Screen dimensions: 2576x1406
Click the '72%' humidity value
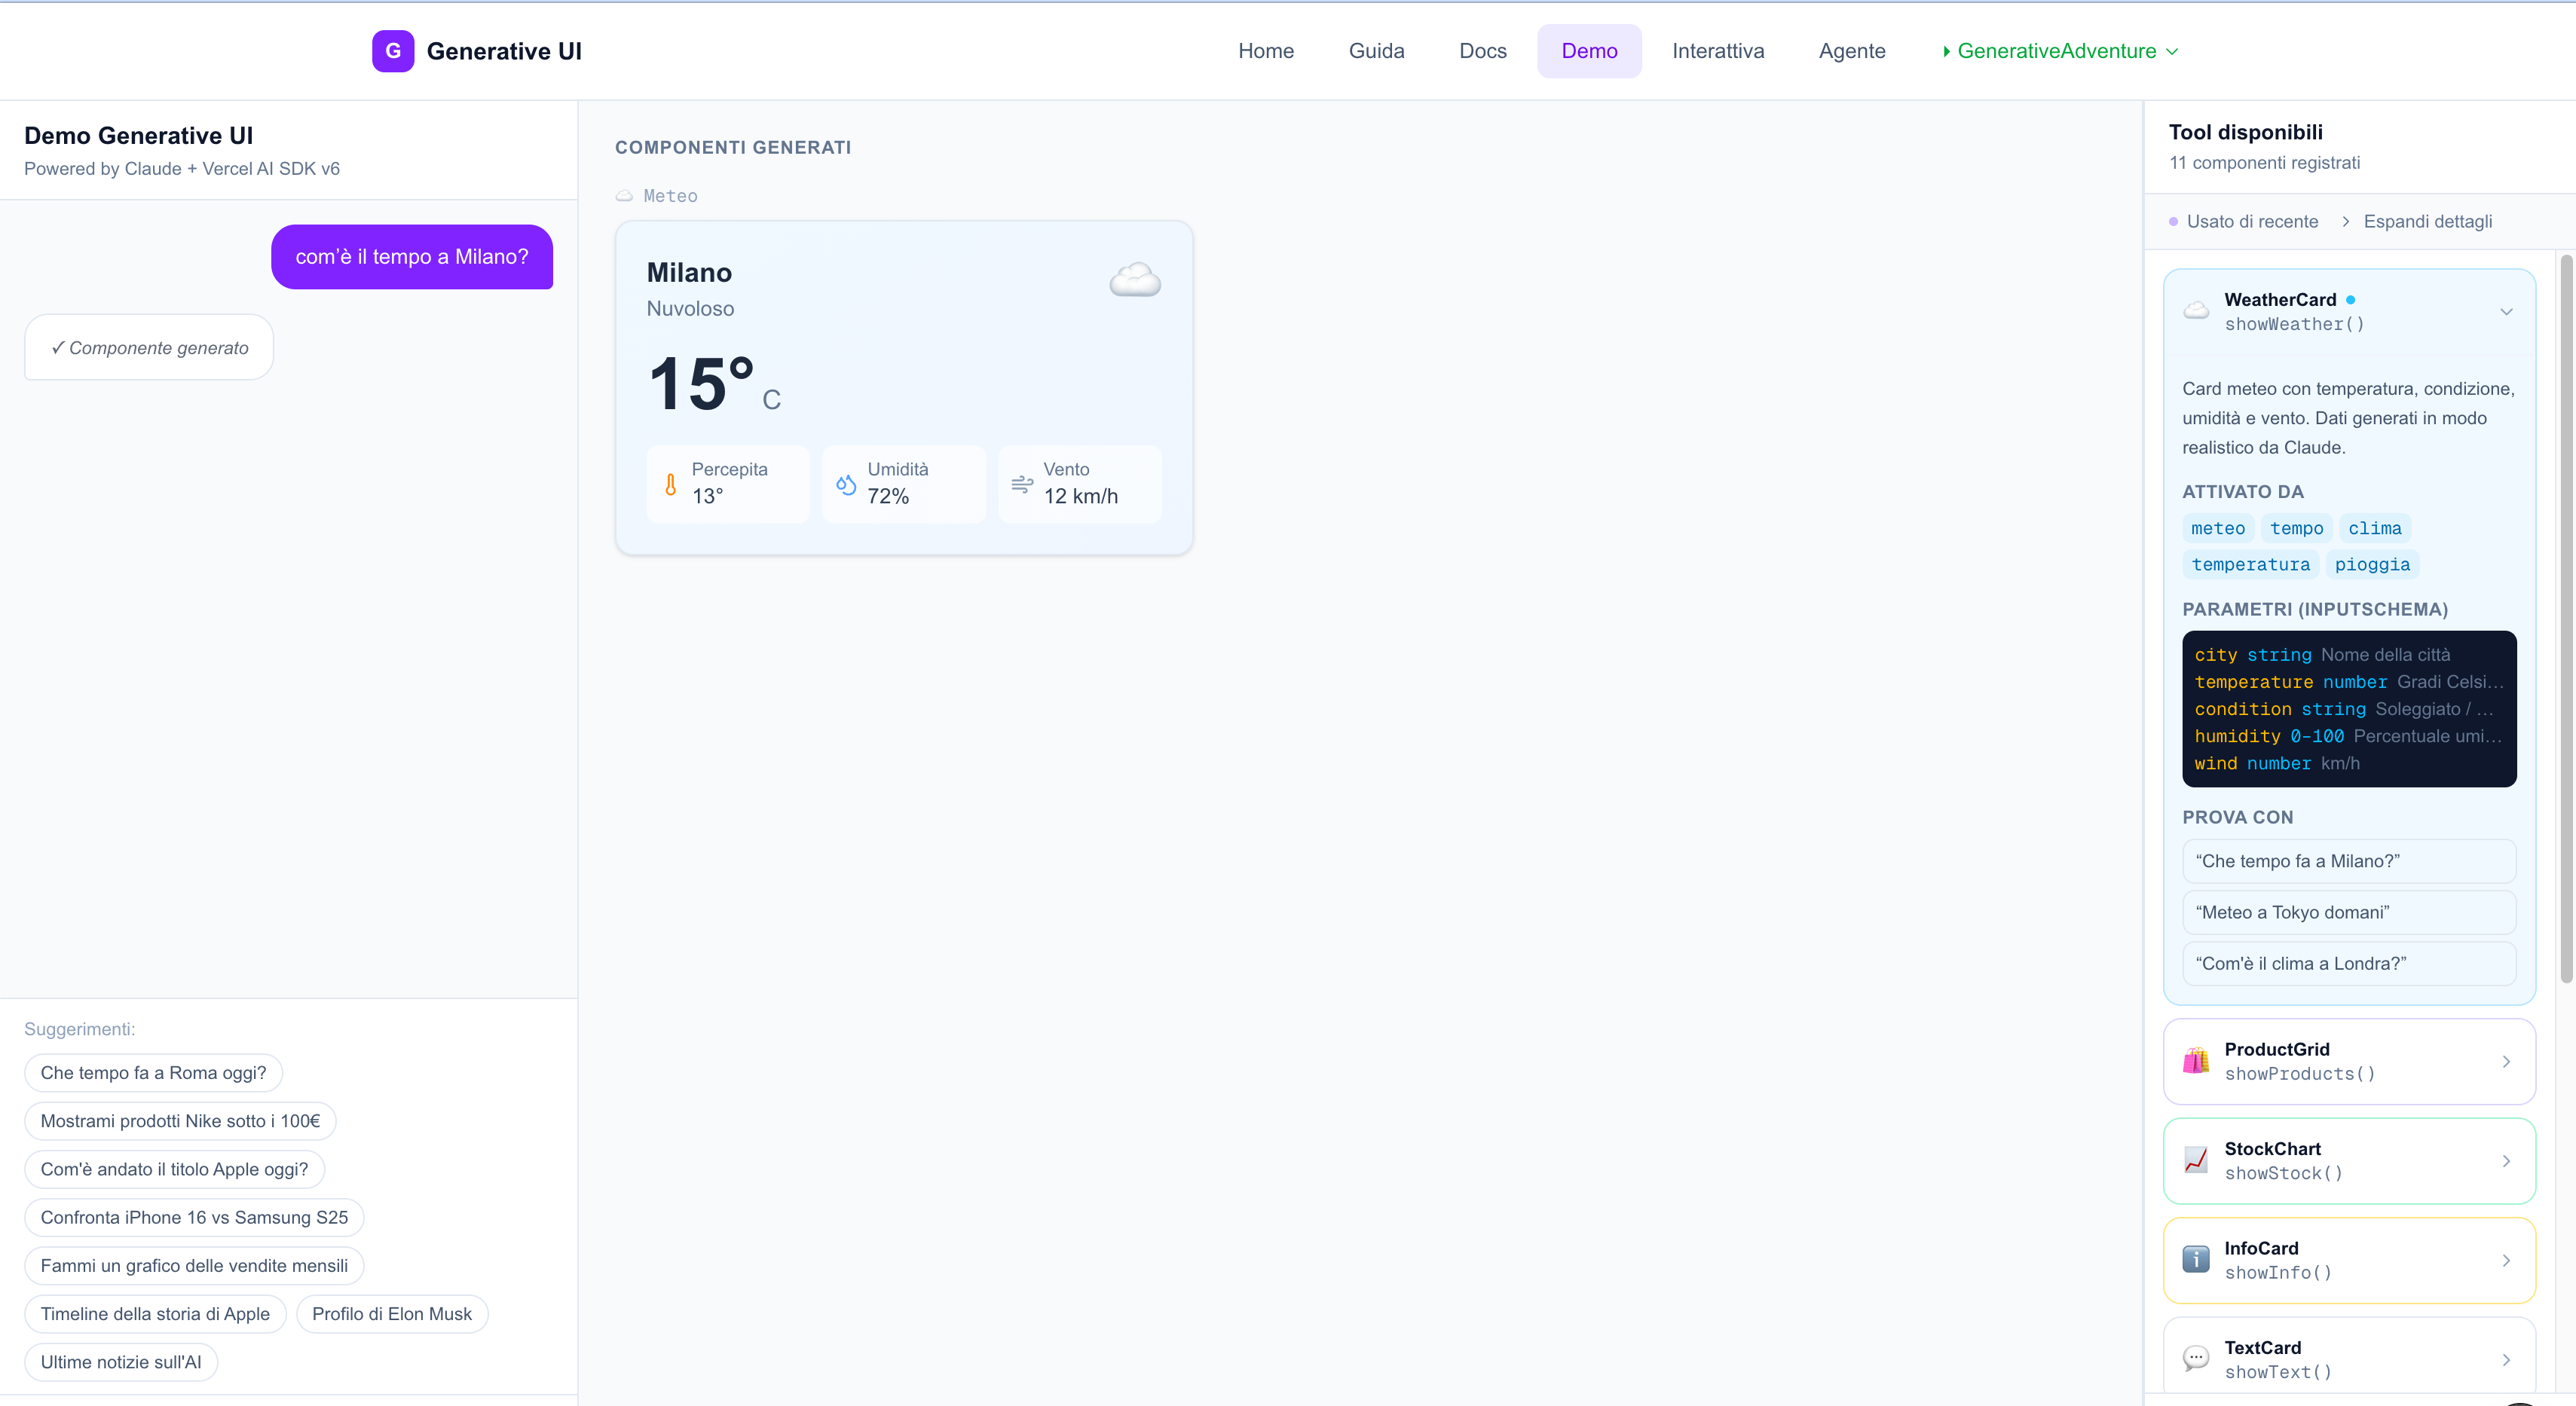[x=888, y=496]
